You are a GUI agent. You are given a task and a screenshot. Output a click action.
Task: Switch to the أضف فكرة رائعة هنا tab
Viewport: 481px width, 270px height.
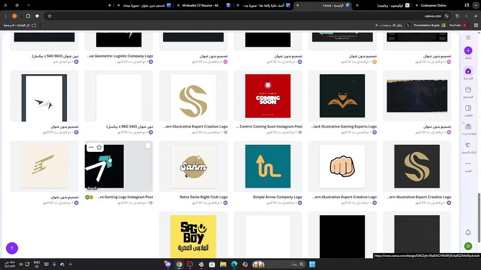pos(263,5)
